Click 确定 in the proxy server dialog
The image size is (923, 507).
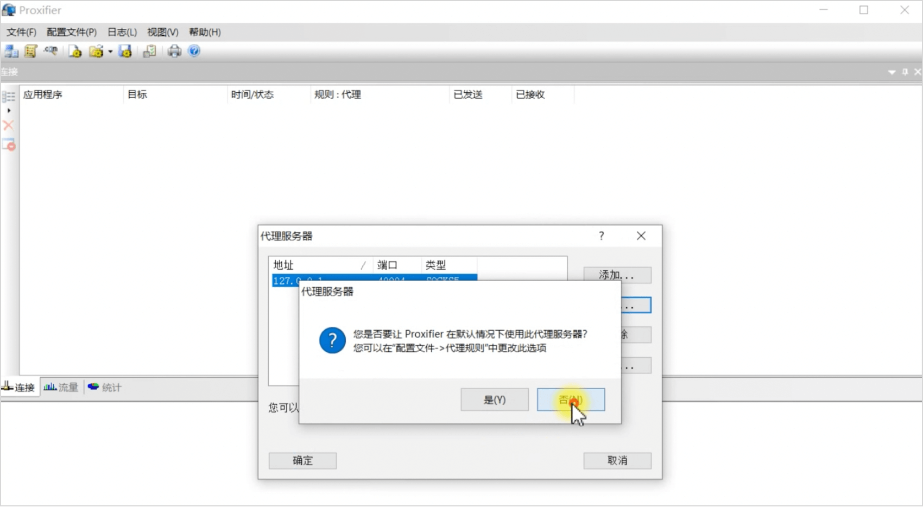pos(302,460)
